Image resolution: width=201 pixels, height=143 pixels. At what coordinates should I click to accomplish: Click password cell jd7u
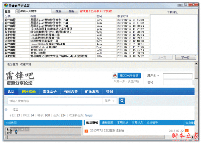(99, 20)
